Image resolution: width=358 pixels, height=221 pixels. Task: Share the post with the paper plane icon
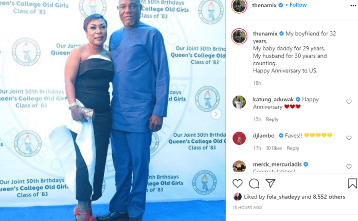point(271,183)
